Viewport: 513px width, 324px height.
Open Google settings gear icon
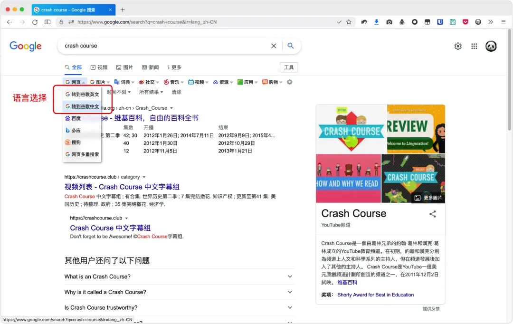tap(458, 46)
